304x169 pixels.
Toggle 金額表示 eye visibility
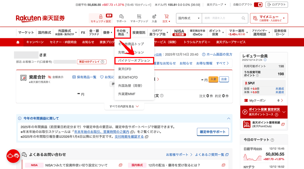(50, 77)
